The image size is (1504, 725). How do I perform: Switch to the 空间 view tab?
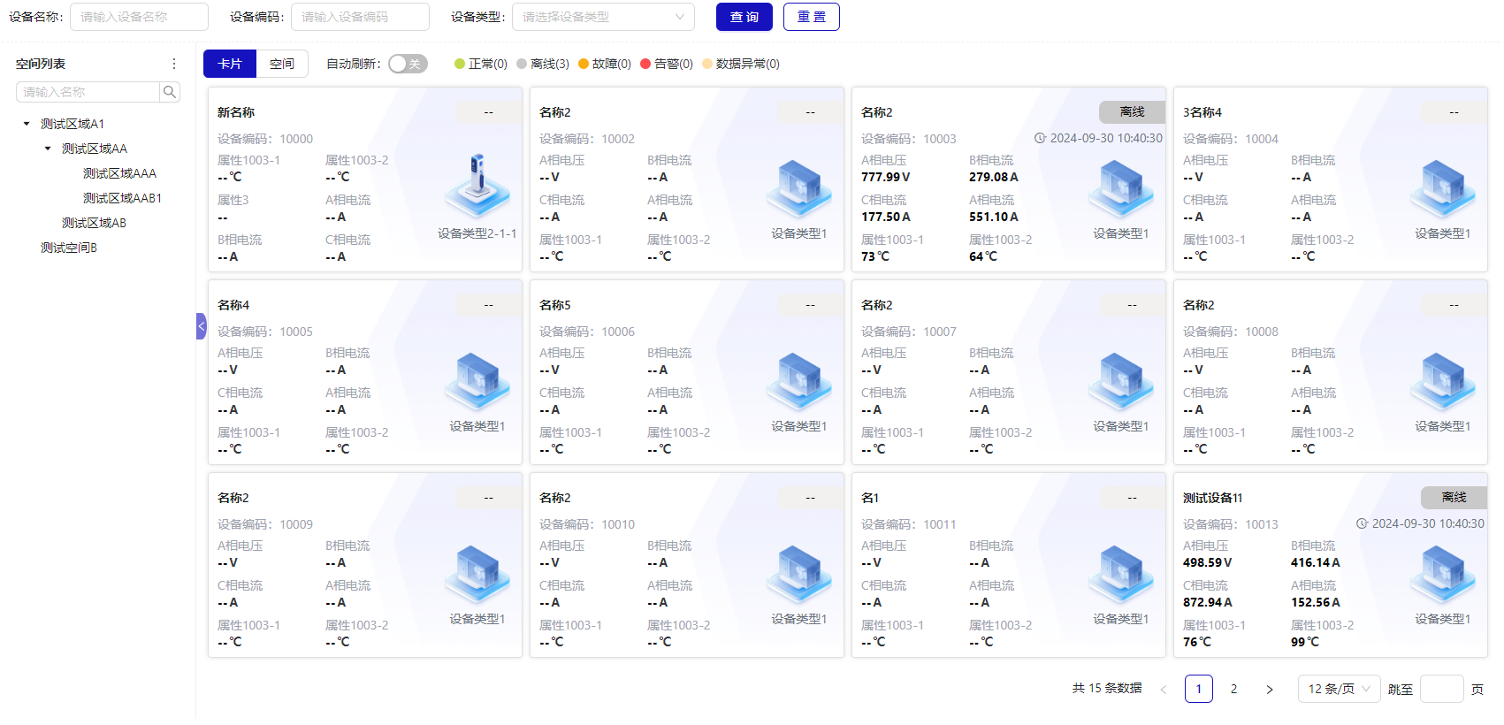[282, 64]
